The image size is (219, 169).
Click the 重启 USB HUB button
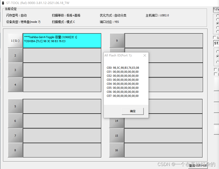click(x=198, y=166)
